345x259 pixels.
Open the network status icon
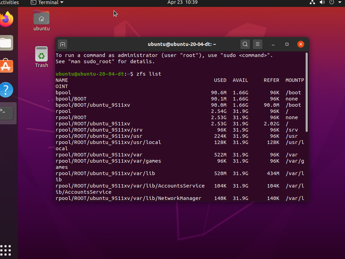point(313,2)
